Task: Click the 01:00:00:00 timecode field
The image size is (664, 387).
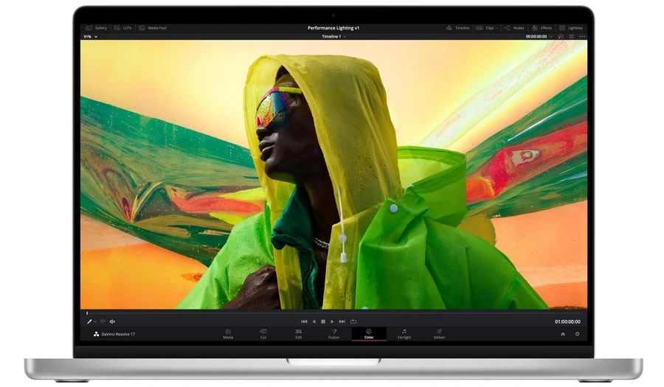Action: click(567, 322)
